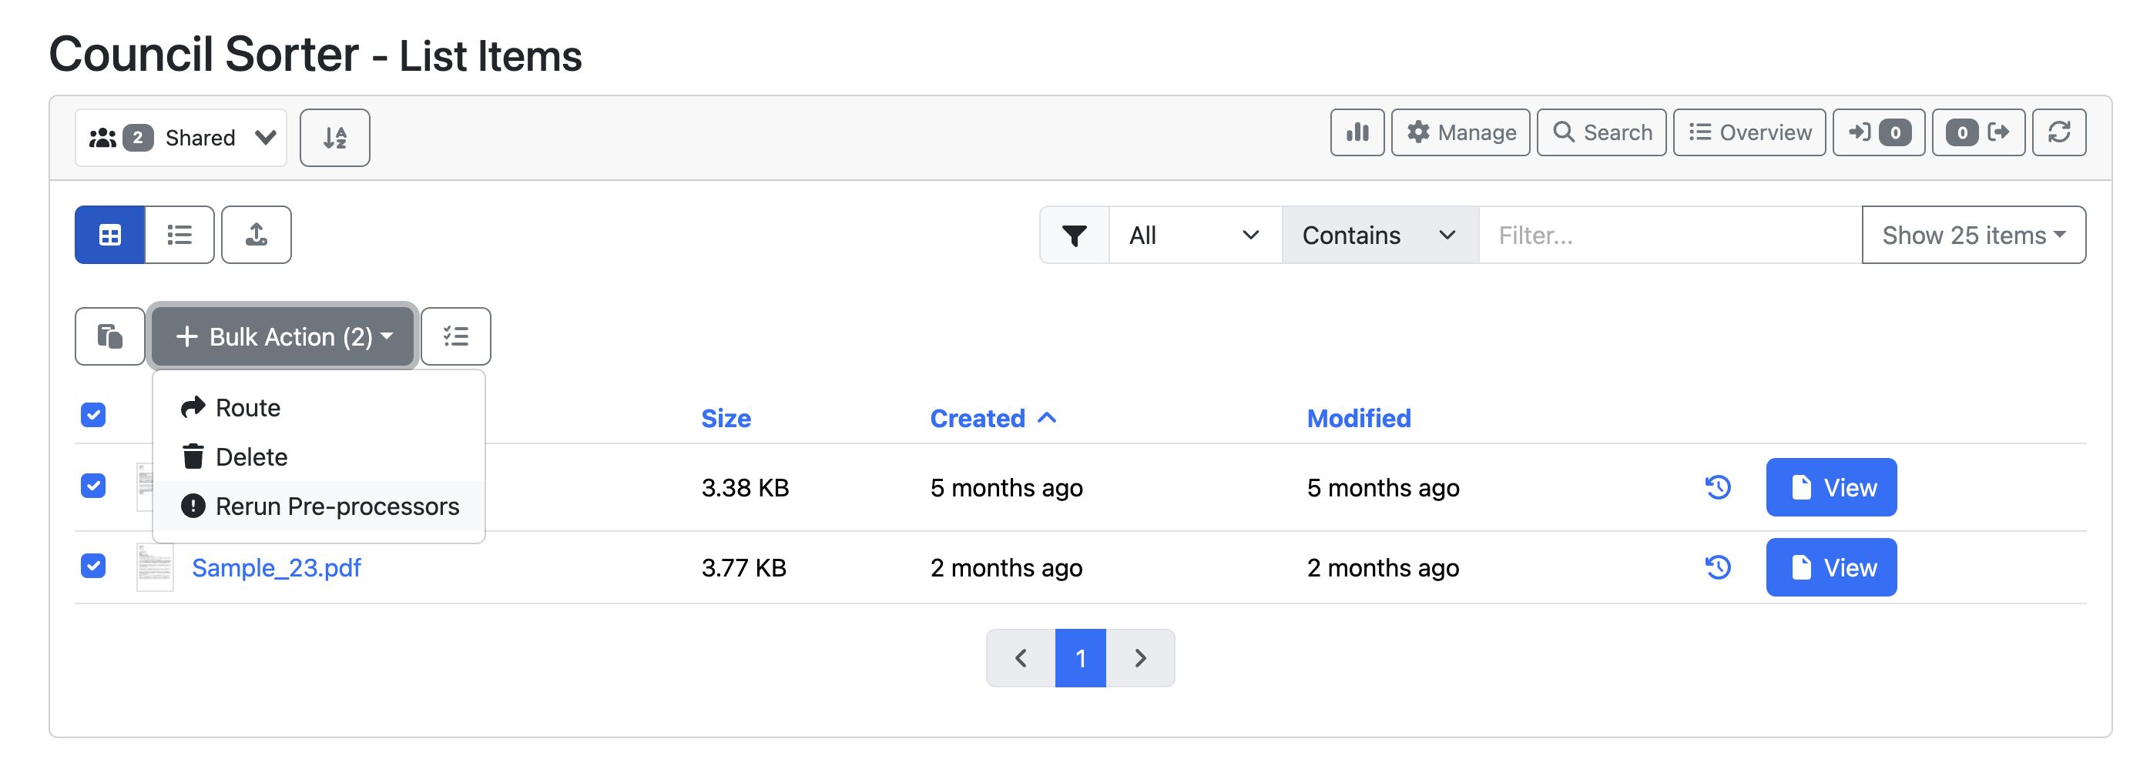
Task: Switch to grid view icon
Action: [x=109, y=235]
